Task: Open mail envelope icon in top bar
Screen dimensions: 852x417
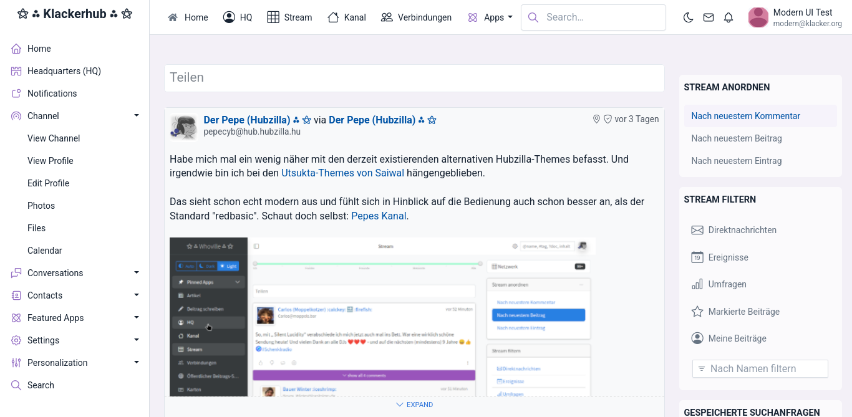Action: click(709, 17)
